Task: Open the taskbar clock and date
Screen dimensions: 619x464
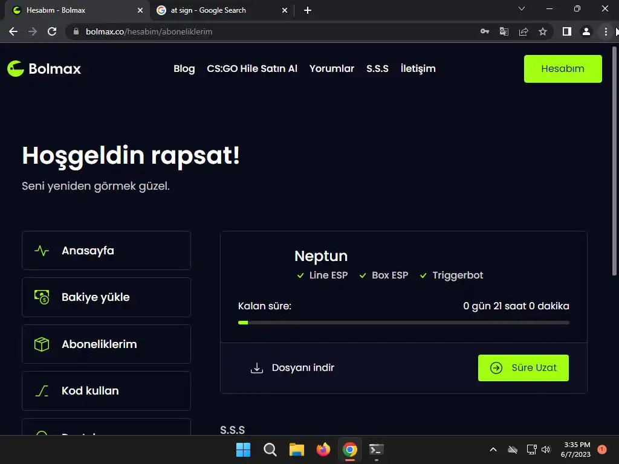Action: pos(575,449)
